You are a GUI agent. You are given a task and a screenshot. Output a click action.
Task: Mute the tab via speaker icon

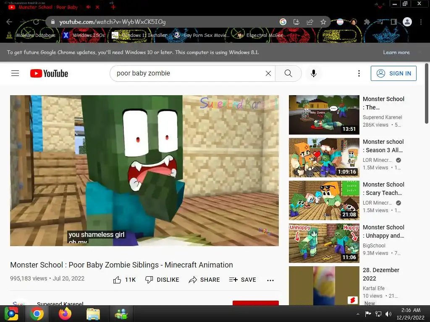[x=88, y=7]
